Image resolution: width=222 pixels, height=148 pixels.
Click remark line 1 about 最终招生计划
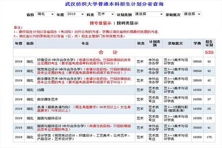[x=86, y=32]
